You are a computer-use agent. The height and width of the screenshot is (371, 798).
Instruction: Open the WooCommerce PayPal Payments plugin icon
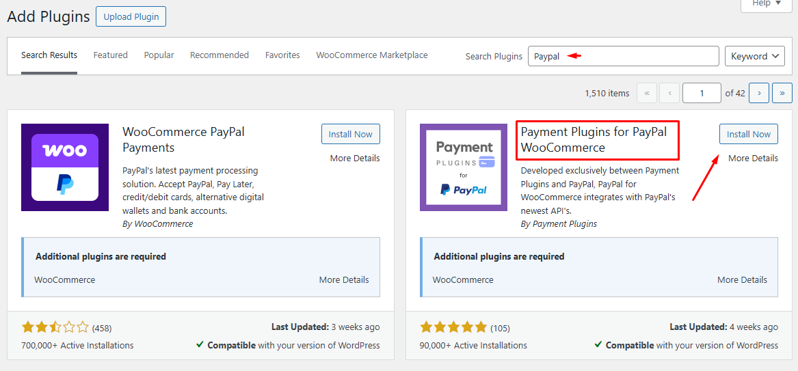[65, 167]
